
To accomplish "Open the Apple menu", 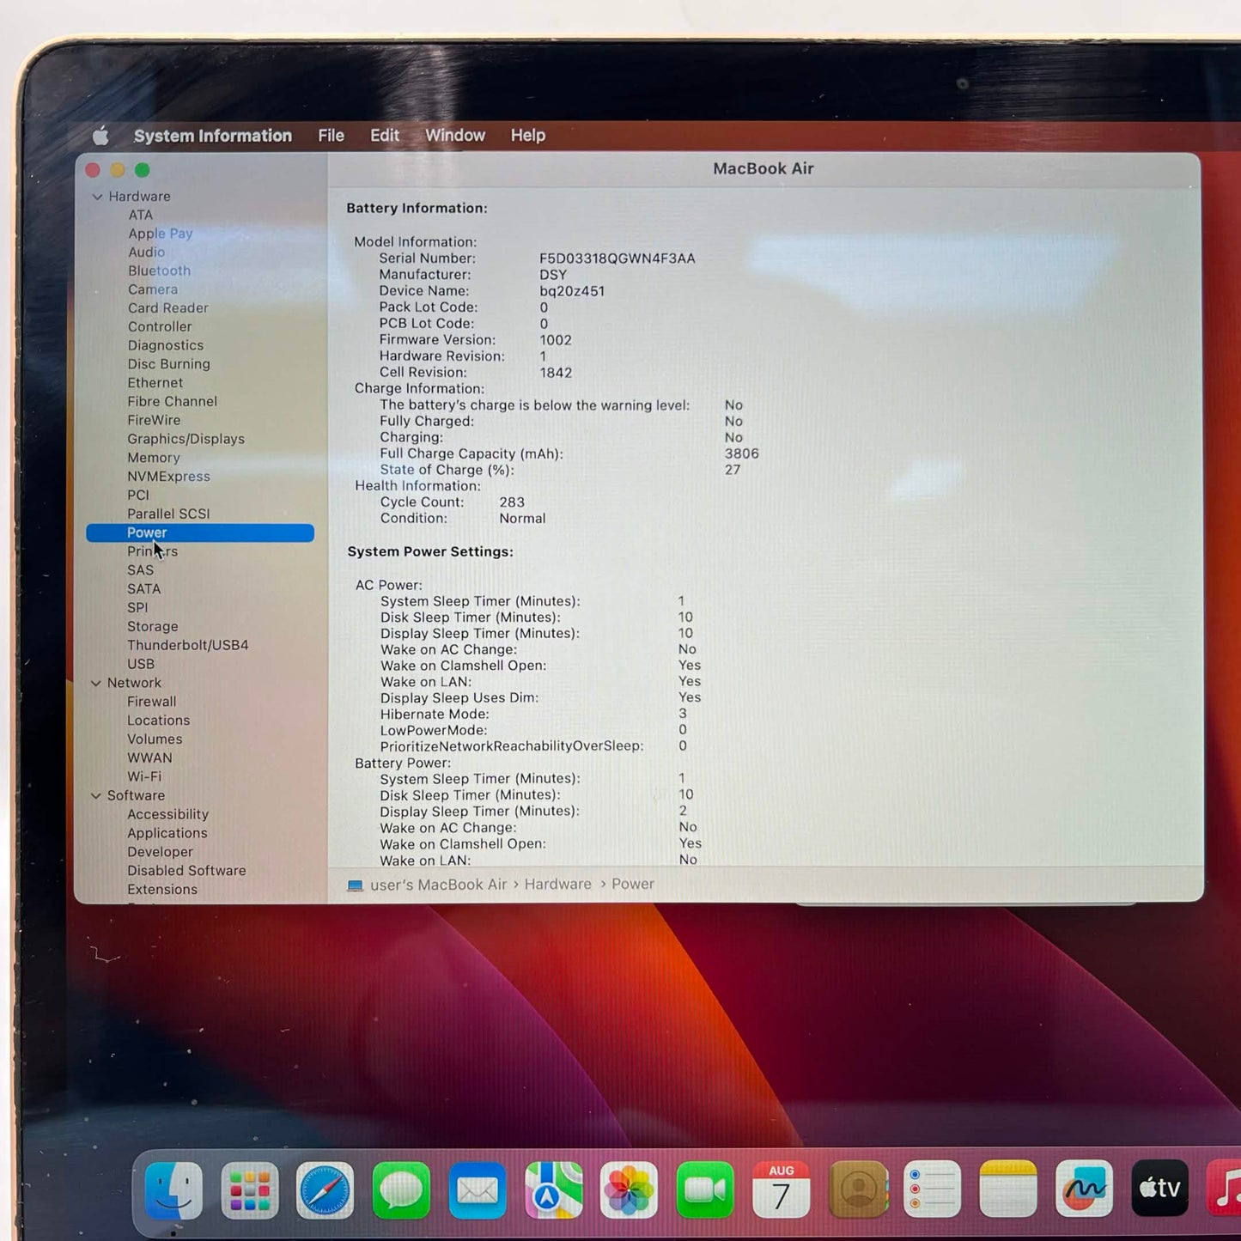I will (100, 136).
